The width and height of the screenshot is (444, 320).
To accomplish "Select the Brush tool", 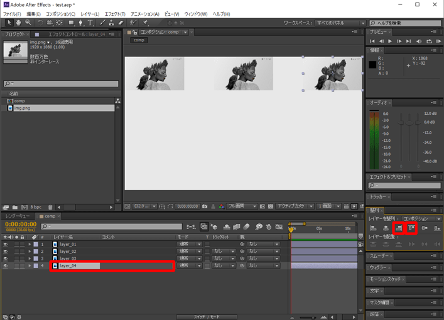I will (102, 23).
